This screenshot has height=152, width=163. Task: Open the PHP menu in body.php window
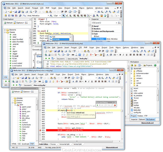pyautogui.click(x=86, y=47)
